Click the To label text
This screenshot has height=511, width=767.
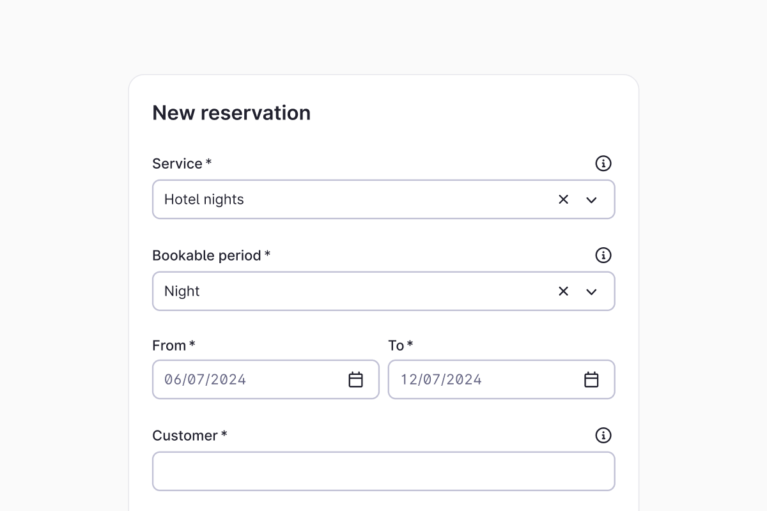[x=396, y=346]
